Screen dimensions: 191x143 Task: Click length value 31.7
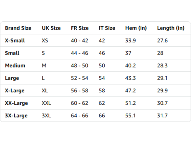click(162, 116)
